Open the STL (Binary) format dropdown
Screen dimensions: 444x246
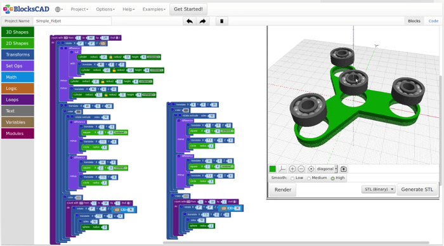click(378, 190)
